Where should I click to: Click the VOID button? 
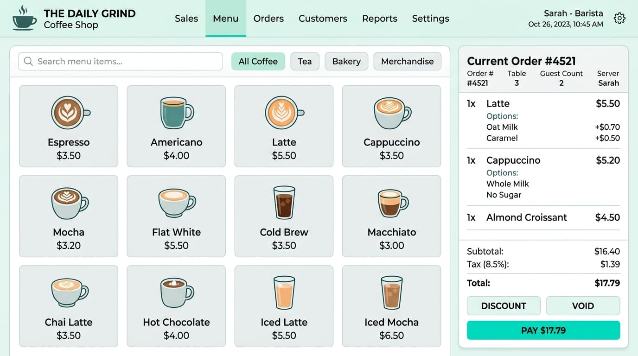pyautogui.click(x=583, y=306)
